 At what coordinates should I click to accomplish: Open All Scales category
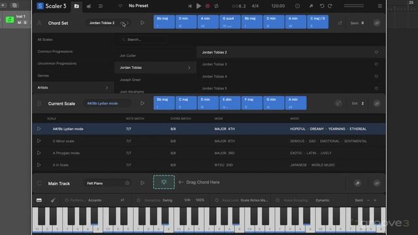pos(45,39)
